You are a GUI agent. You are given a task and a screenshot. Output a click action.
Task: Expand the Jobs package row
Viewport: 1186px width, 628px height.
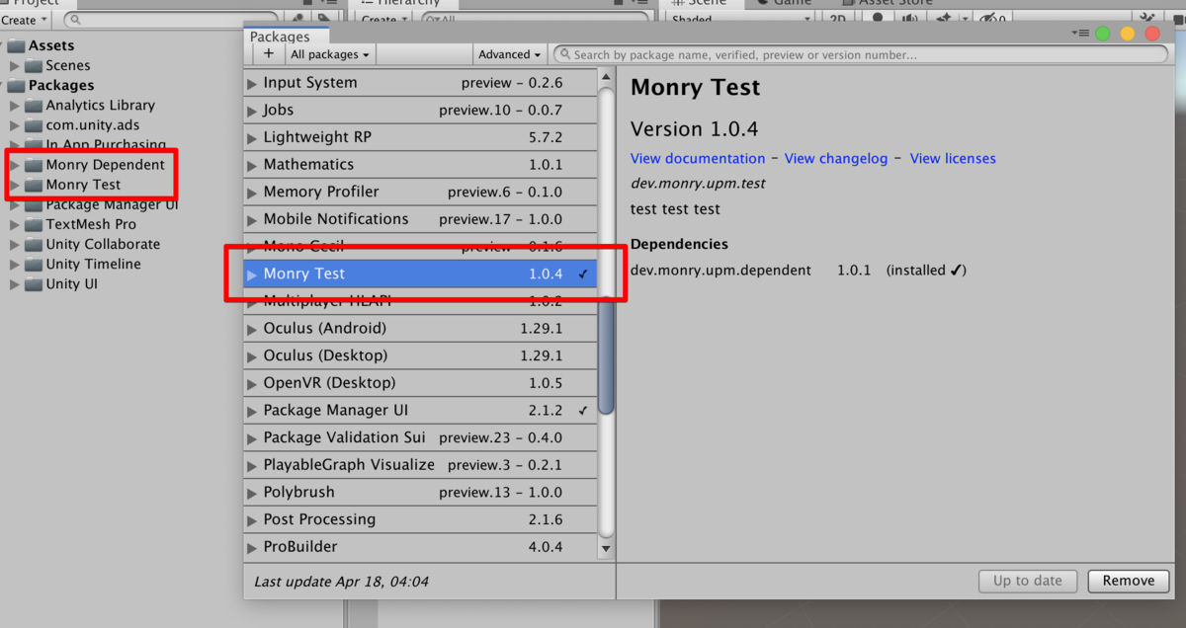pos(253,111)
